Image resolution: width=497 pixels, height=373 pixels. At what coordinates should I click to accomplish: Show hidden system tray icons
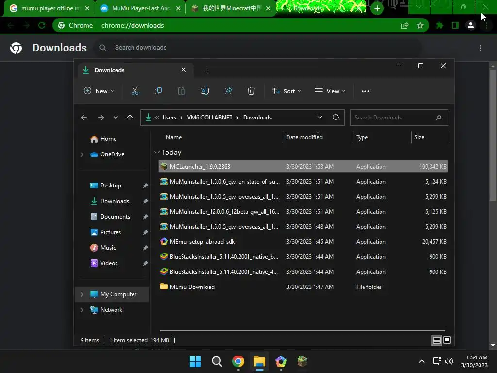[422, 361]
